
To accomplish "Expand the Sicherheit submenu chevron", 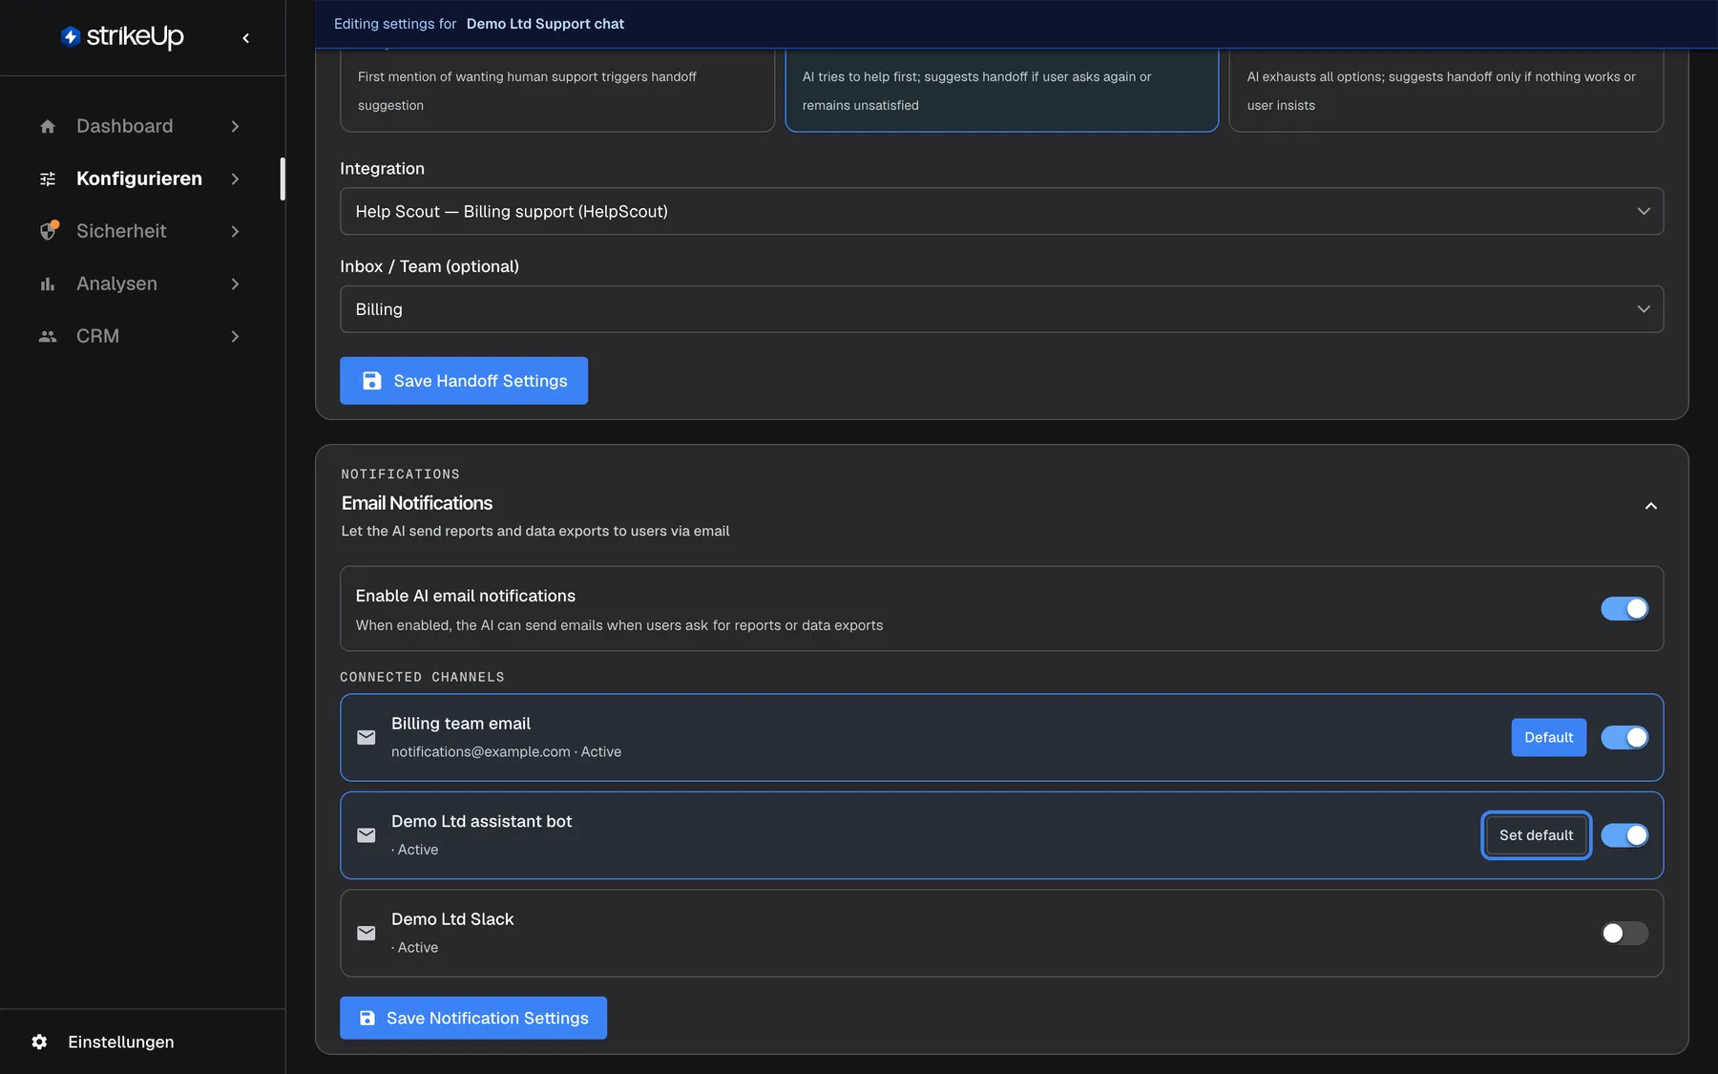I will [x=235, y=231].
